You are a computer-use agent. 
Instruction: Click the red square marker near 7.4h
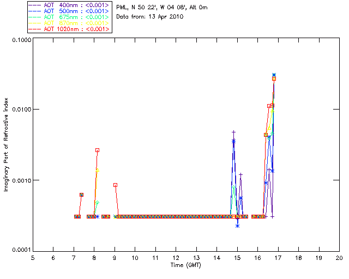(81, 195)
